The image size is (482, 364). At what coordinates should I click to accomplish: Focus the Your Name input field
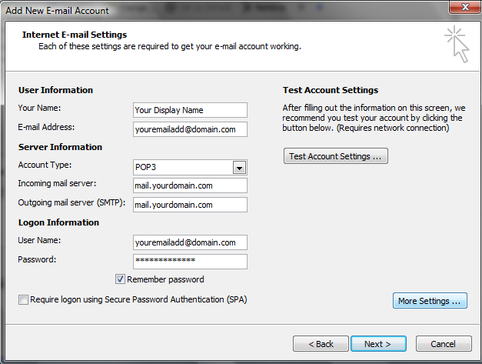coord(189,110)
